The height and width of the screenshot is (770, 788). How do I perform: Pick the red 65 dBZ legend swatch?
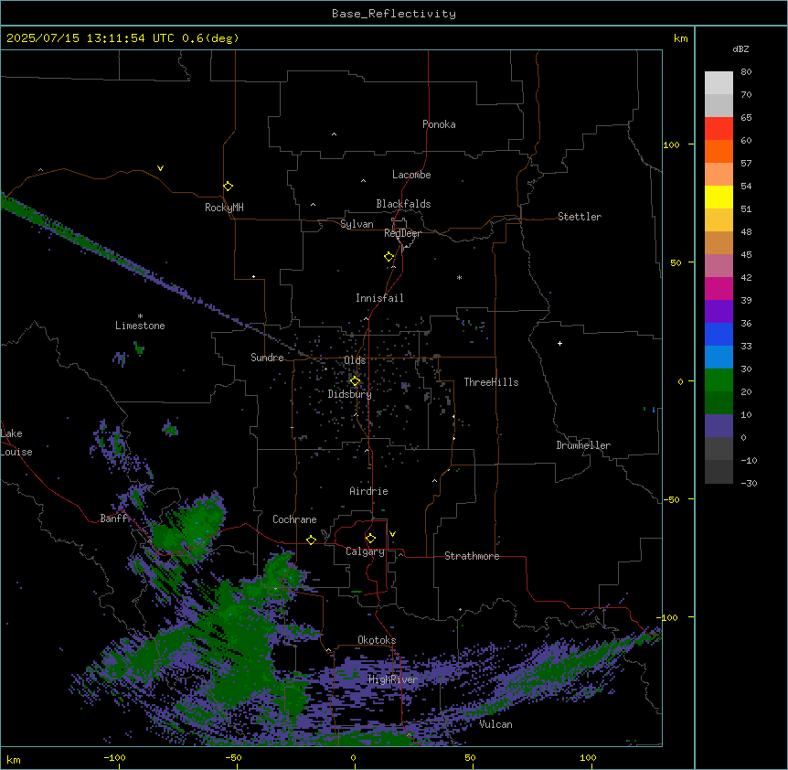tap(719, 129)
